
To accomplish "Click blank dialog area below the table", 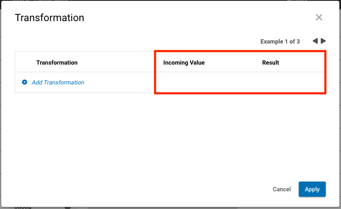I will [169, 135].
